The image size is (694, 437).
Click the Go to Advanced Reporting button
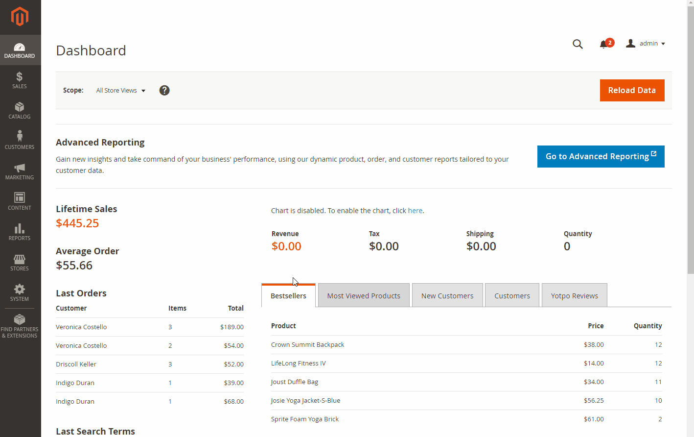tap(601, 156)
